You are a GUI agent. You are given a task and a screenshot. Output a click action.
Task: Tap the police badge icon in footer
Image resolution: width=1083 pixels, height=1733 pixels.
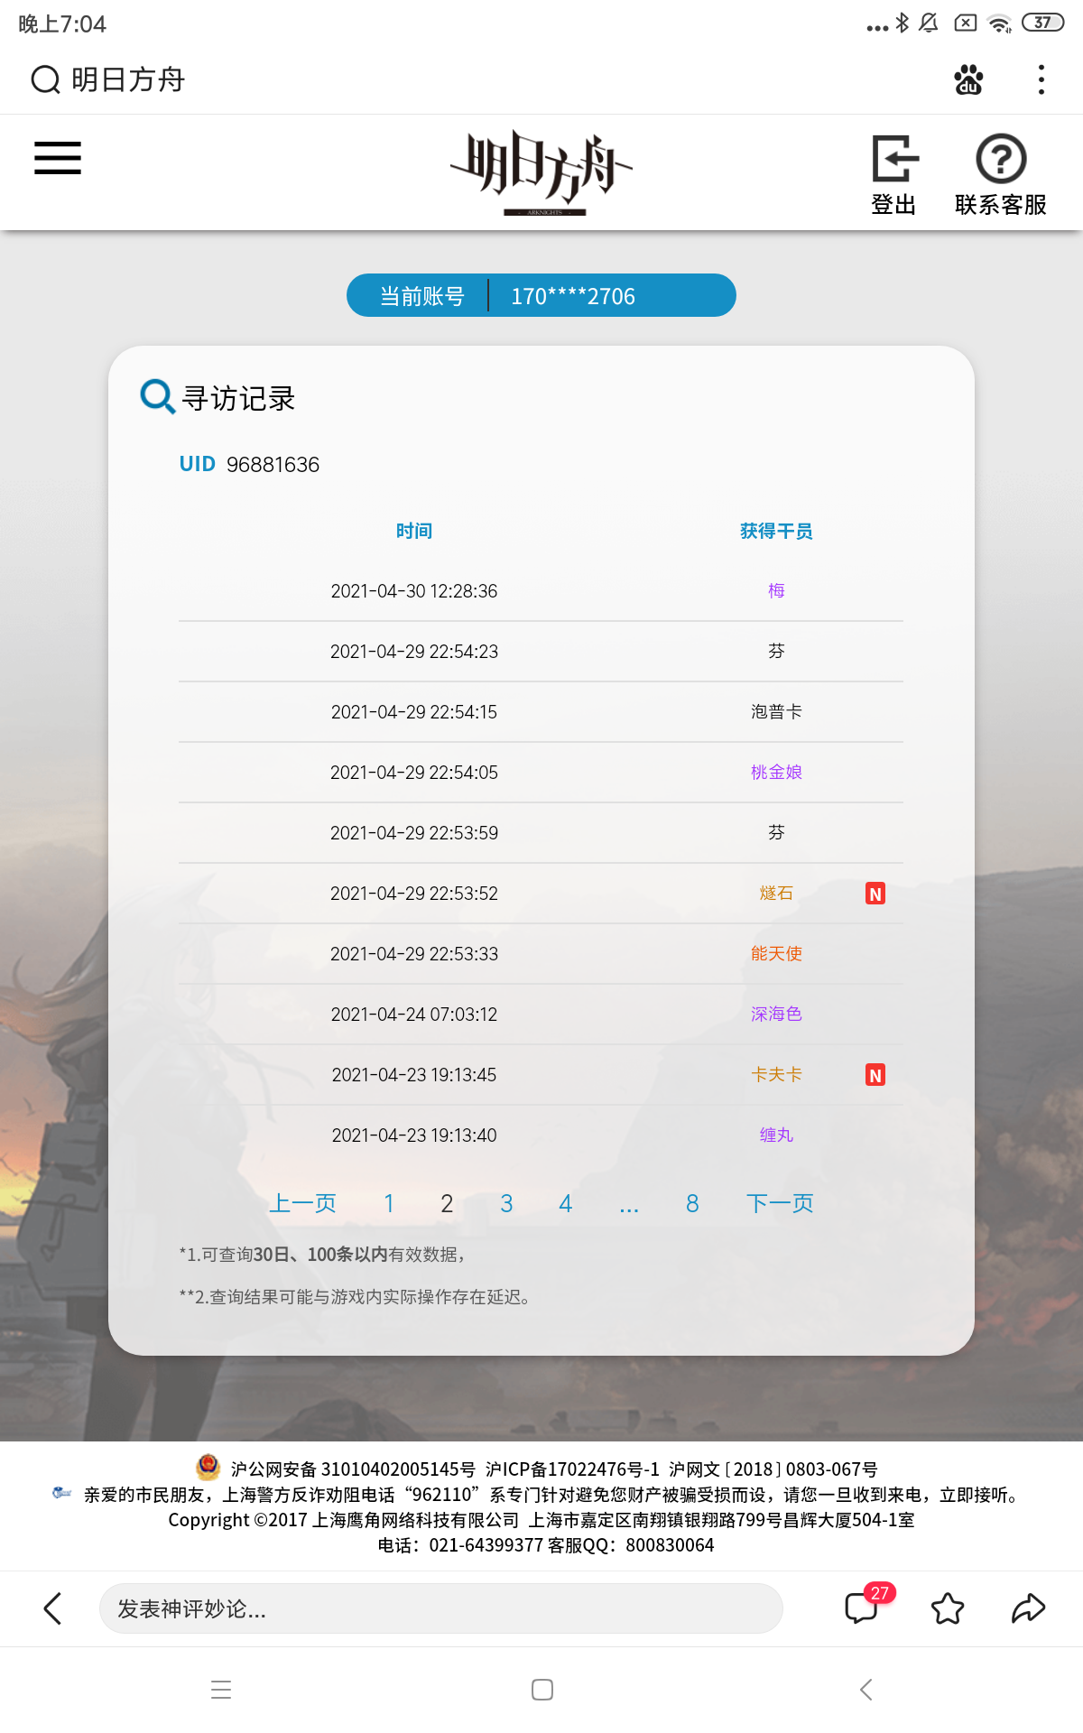tap(208, 1467)
